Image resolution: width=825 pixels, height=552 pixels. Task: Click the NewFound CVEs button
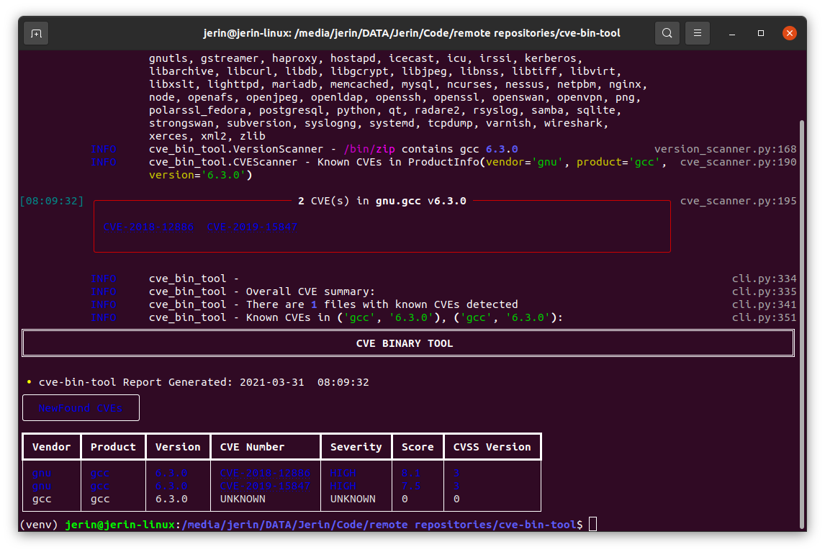[81, 407]
